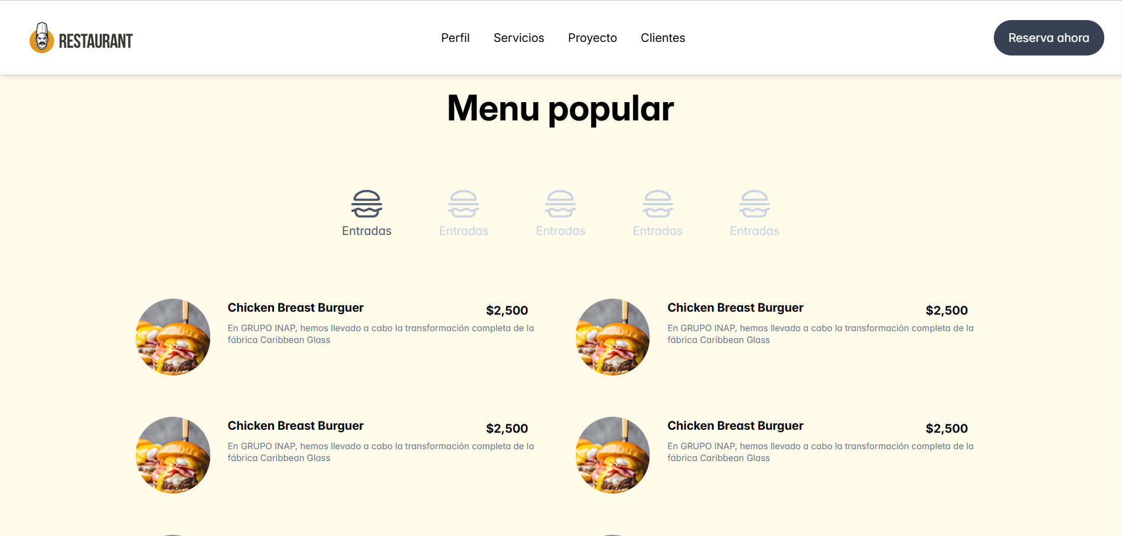The width and height of the screenshot is (1122, 536).
Task: Click the top-right burger thumbnail image
Action: (613, 337)
